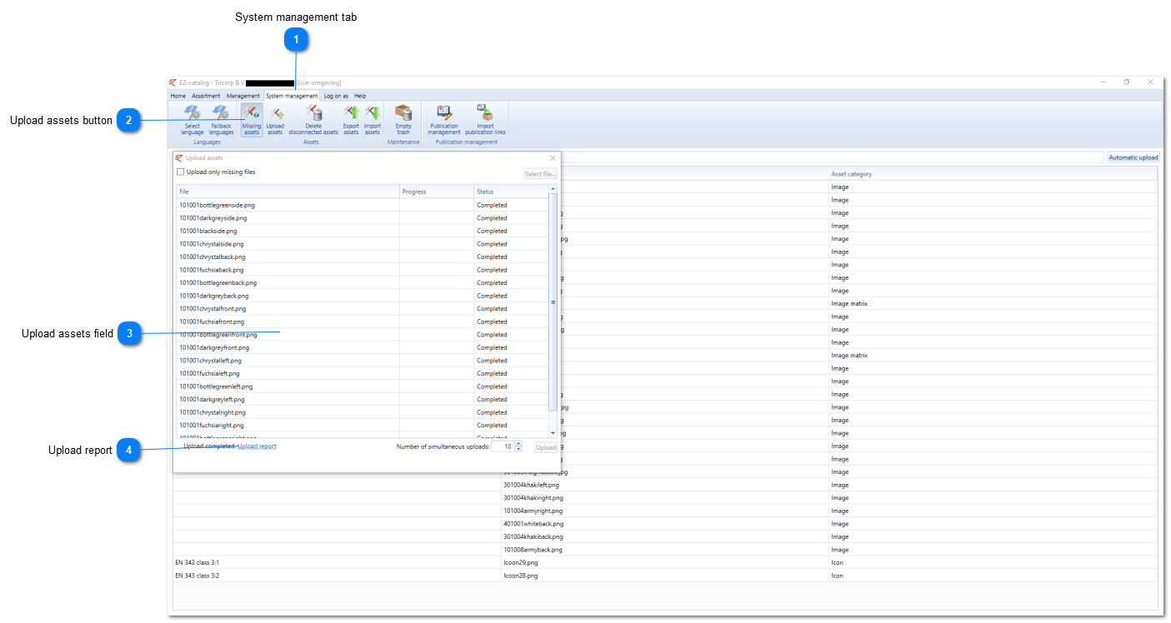Image resolution: width=1171 pixels, height=623 pixels.
Task: Click the Upload button in dialog
Action: pos(546,447)
